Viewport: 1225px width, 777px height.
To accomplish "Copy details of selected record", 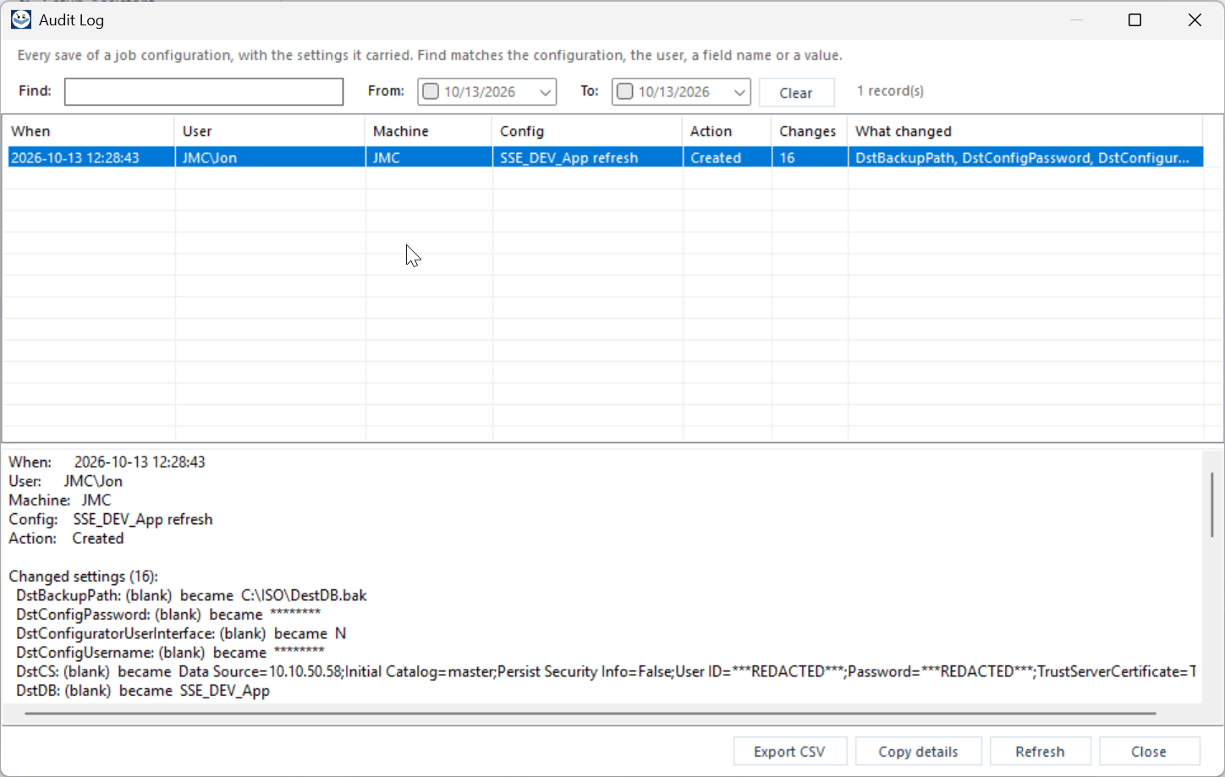I will pyautogui.click(x=918, y=752).
